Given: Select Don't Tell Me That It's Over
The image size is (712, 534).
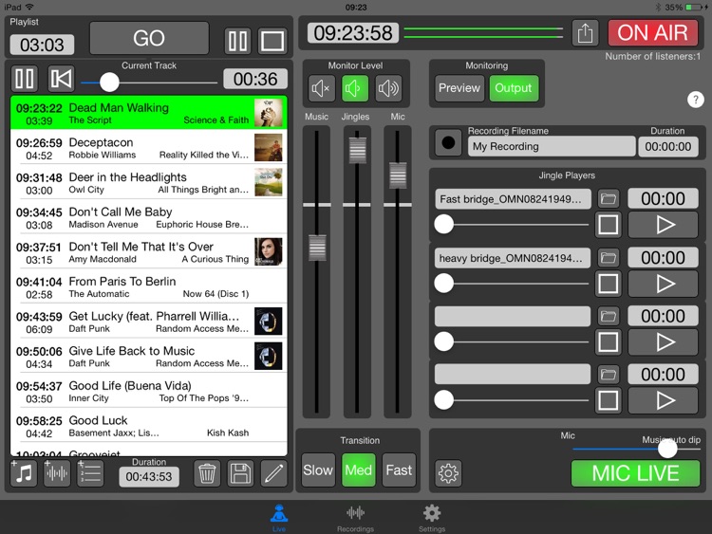Looking at the screenshot, I should 149,251.
